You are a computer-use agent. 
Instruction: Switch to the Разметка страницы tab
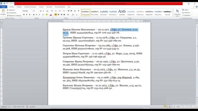(x=30, y=7)
